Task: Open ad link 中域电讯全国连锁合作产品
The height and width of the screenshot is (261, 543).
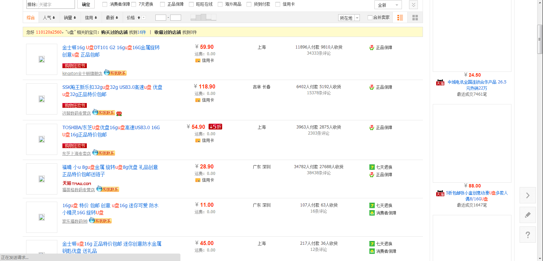Action: point(477,85)
